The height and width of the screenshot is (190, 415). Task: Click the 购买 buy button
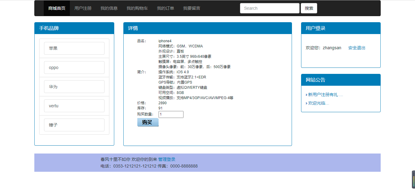point(148,122)
